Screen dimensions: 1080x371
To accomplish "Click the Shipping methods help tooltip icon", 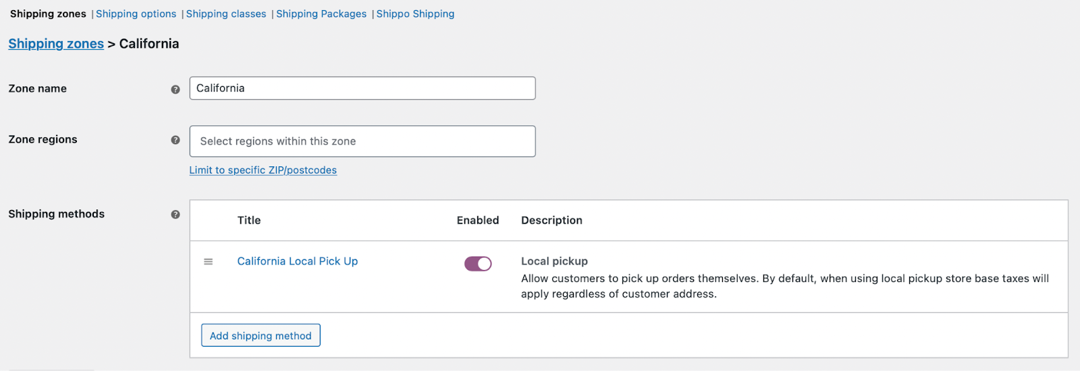I will (175, 214).
